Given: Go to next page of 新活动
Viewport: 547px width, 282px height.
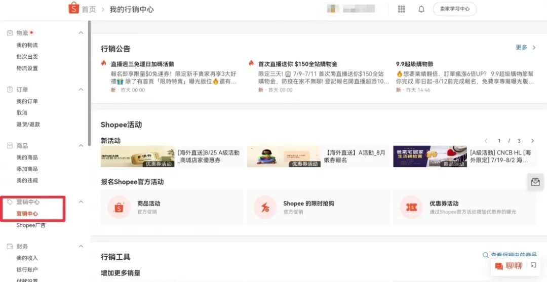Looking at the screenshot, I should [532, 141].
